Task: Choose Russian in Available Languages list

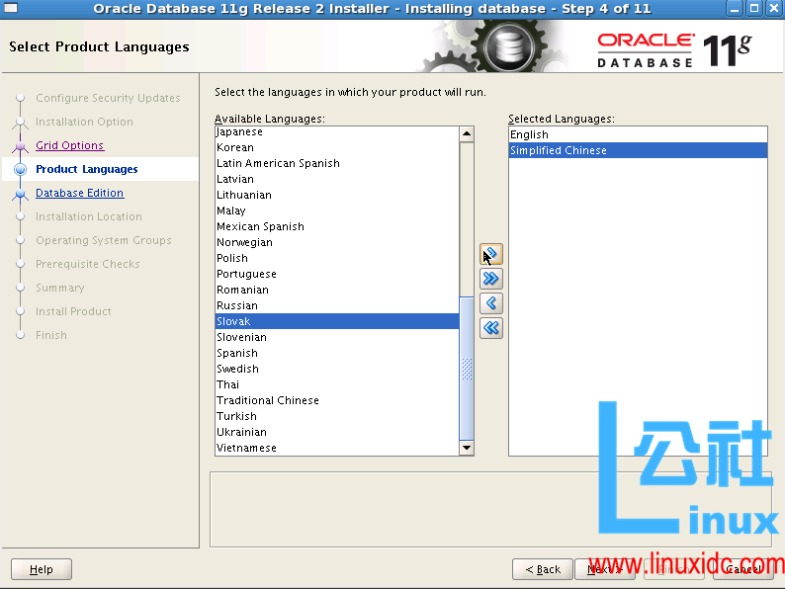Action: pos(237,305)
